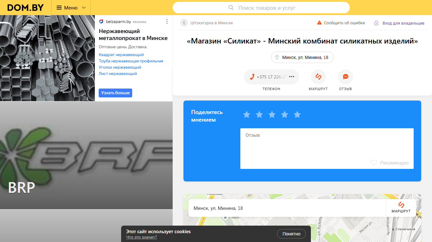Screen dimensions: 432x242
Task: Click the location pin icon in address pill
Action: pyautogui.click(x=277, y=57)
